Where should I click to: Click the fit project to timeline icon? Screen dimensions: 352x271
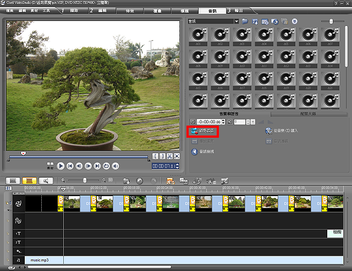111,180
